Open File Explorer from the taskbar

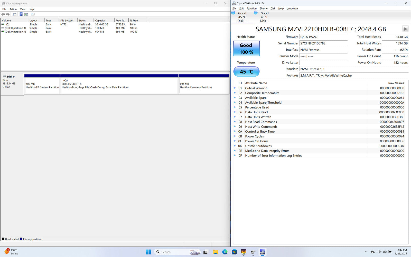click(x=215, y=252)
